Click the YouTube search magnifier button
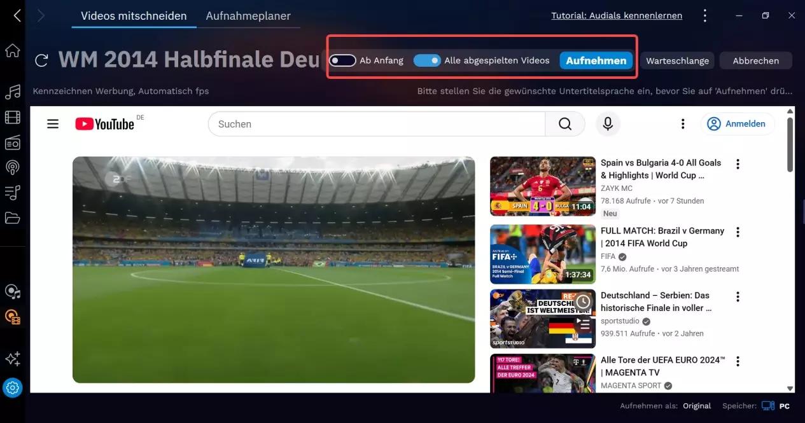 [x=565, y=124]
